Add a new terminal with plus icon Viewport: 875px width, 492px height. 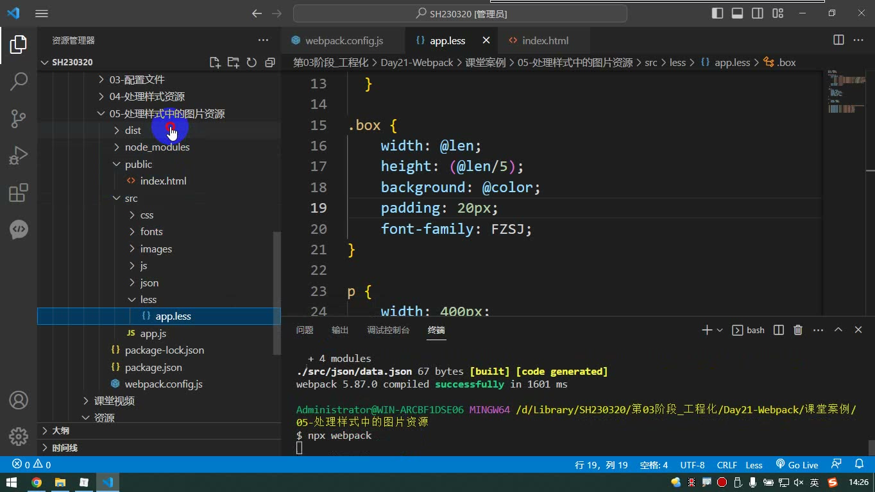(707, 330)
